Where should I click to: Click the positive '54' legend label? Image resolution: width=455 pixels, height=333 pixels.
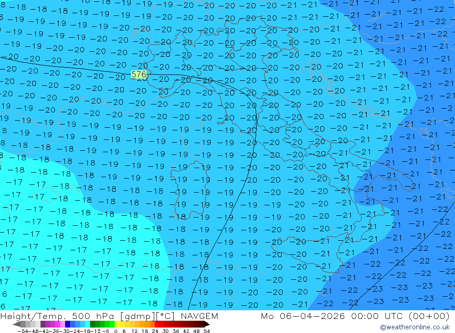207,331
